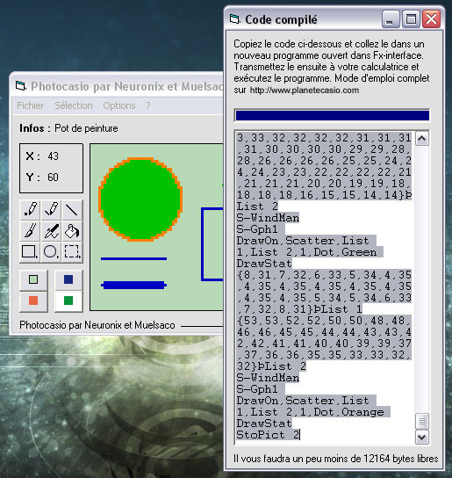
Task: Open the Sélection menu
Action: (x=74, y=105)
